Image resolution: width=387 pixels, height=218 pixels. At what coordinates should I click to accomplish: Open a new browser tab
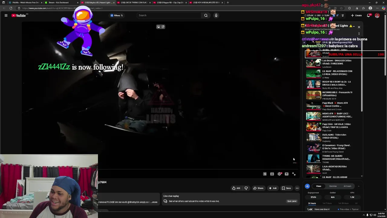point(228,2)
